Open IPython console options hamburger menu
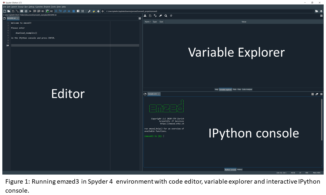The height and width of the screenshot is (195, 326). pyautogui.click(x=321, y=94)
